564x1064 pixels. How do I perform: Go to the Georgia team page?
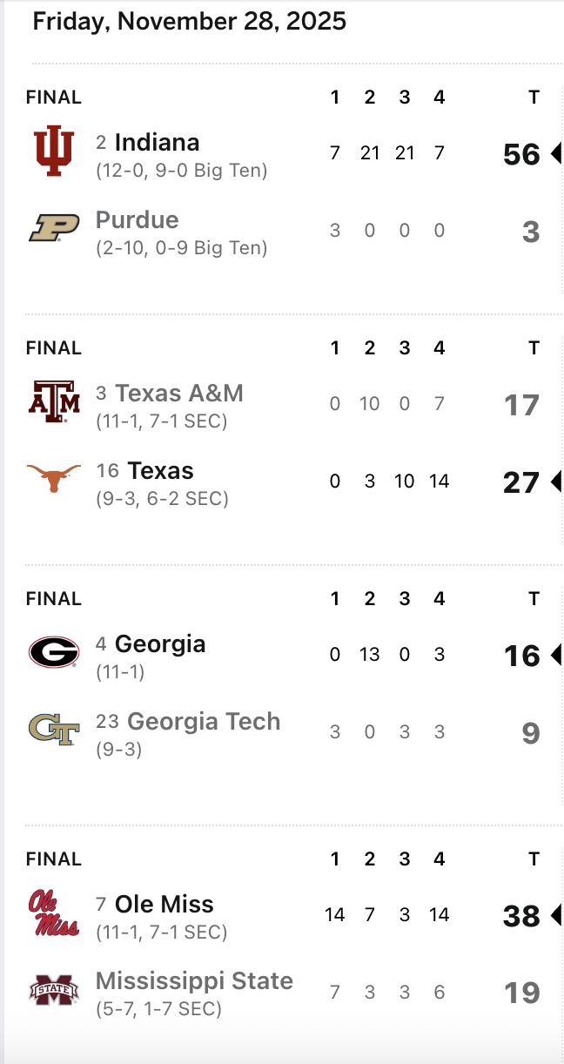160,644
